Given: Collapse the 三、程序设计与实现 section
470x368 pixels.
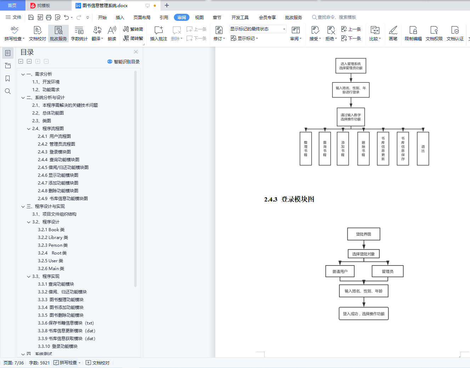Looking at the screenshot, I should [23, 206].
